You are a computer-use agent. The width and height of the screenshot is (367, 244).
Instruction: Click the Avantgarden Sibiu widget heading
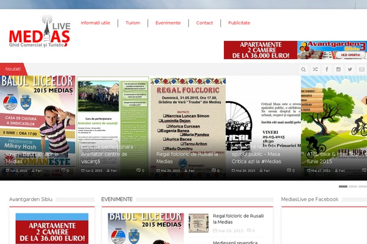pos(31,199)
